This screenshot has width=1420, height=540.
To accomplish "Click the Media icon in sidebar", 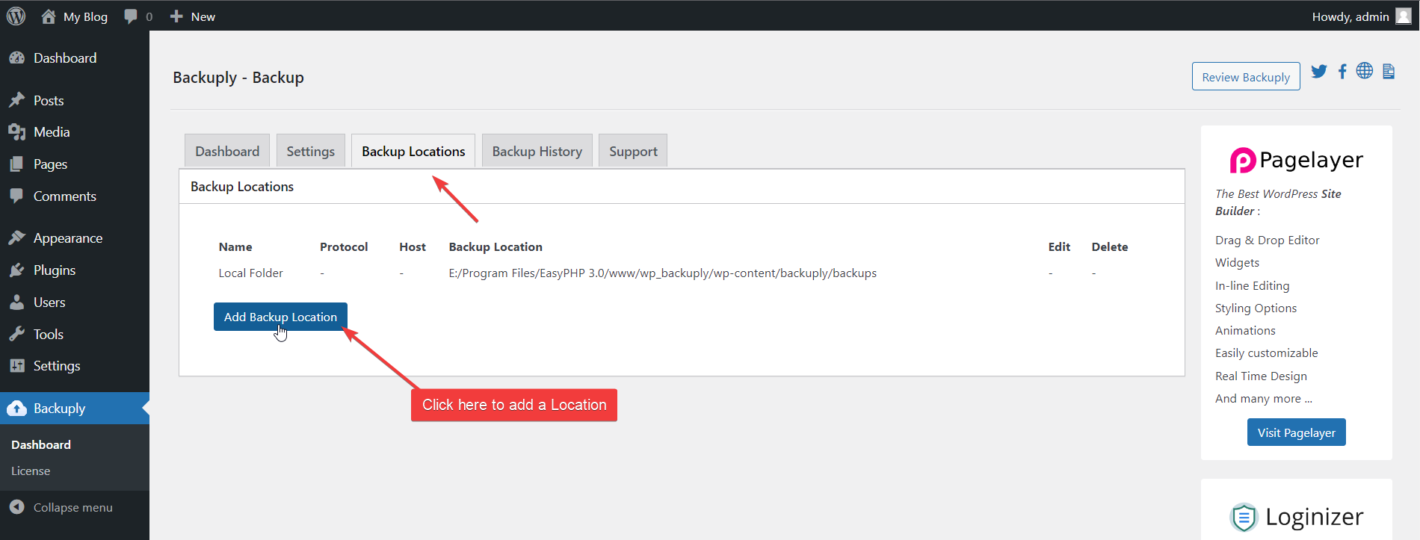I will [x=16, y=132].
